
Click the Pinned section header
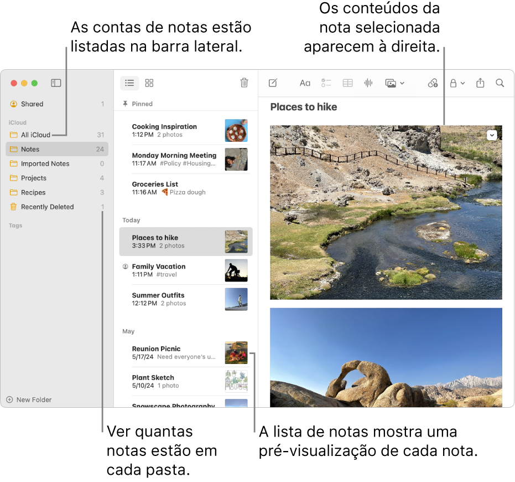[x=142, y=104]
